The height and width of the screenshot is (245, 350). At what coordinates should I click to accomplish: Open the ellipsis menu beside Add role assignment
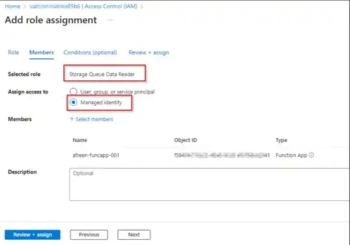pos(110,20)
